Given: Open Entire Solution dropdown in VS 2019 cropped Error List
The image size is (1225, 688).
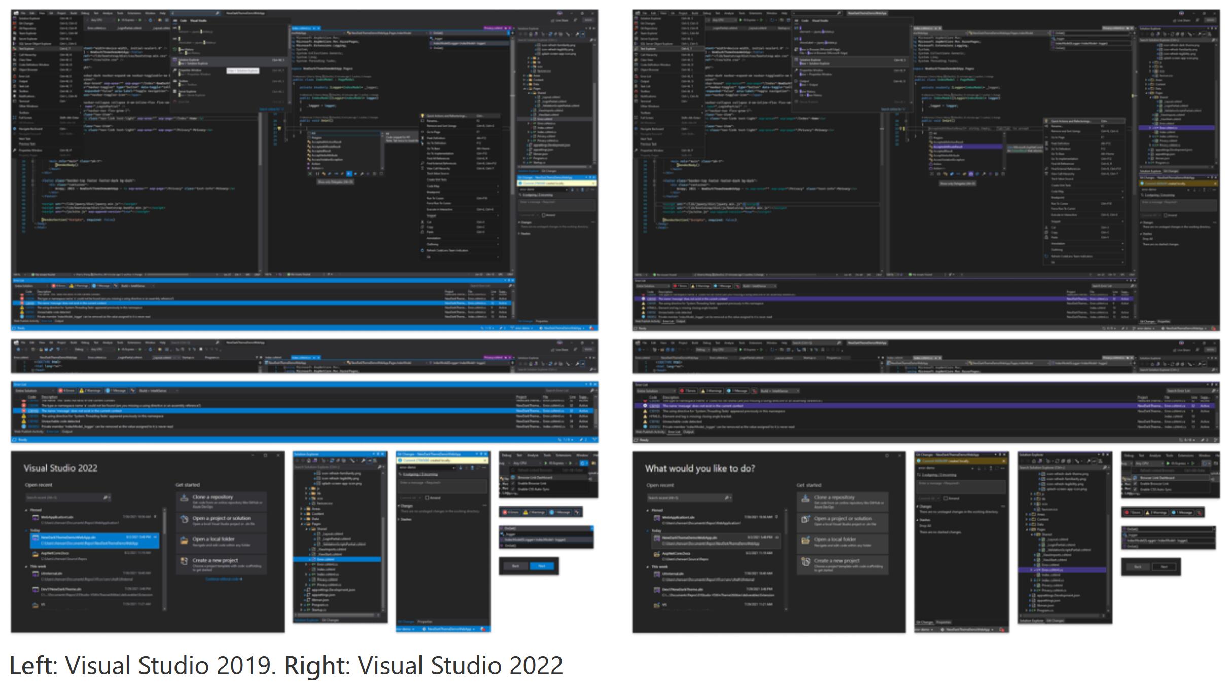Looking at the screenshot, I should coord(34,391).
